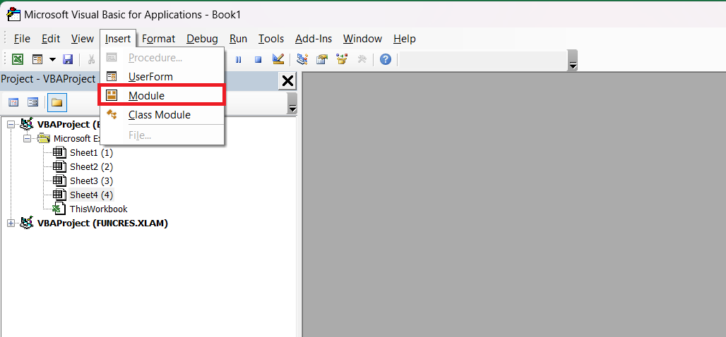Open the Run menu
The width and height of the screenshot is (726, 337).
tap(239, 39)
